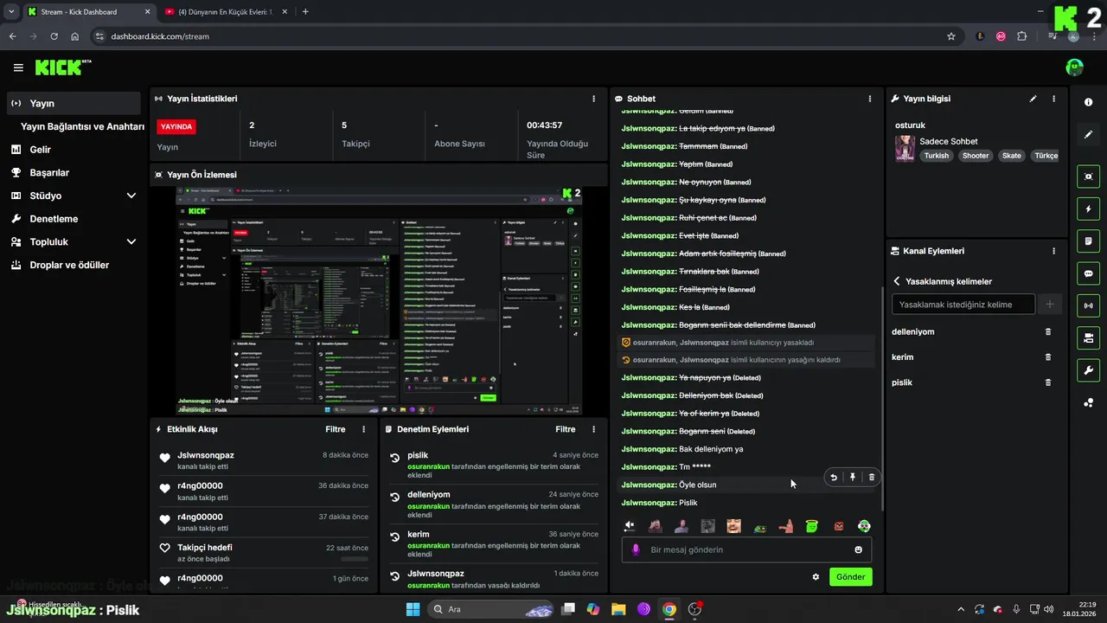Click the three-dots icon at right rail bottom

click(x=1088, y=402)
